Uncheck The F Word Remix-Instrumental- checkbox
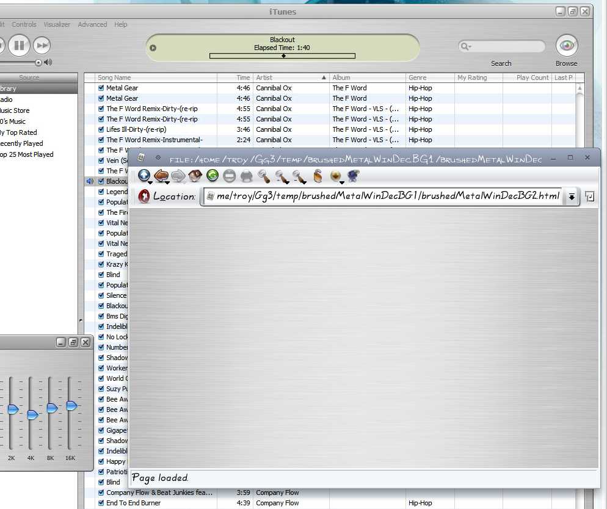Image resolution: width=607 pixels, height=509 pixels. [101, 140]
